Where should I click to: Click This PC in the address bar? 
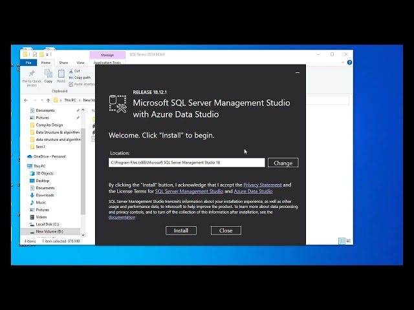point(70,100)
